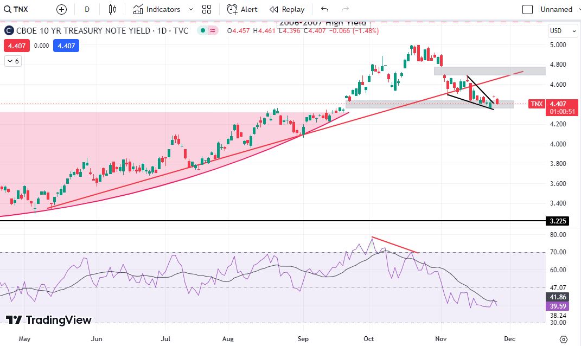Screen dimensions: 581x346
Task: Click the Sep label on the time axis
Action: (x=303, y=339)
